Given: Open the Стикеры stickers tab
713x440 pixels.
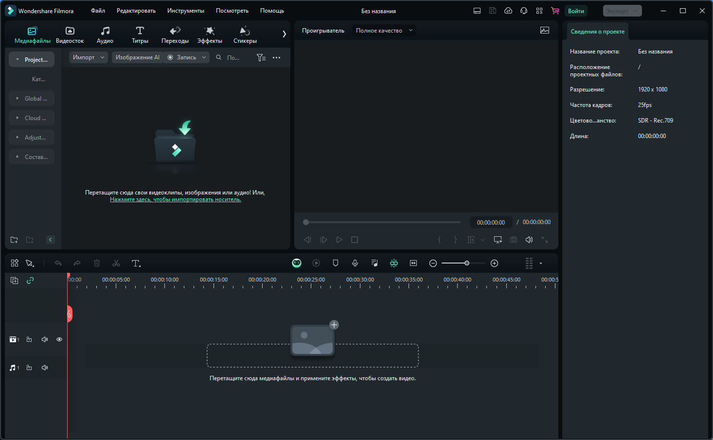Looking at the screenshot, I should (x=245, y=35).
